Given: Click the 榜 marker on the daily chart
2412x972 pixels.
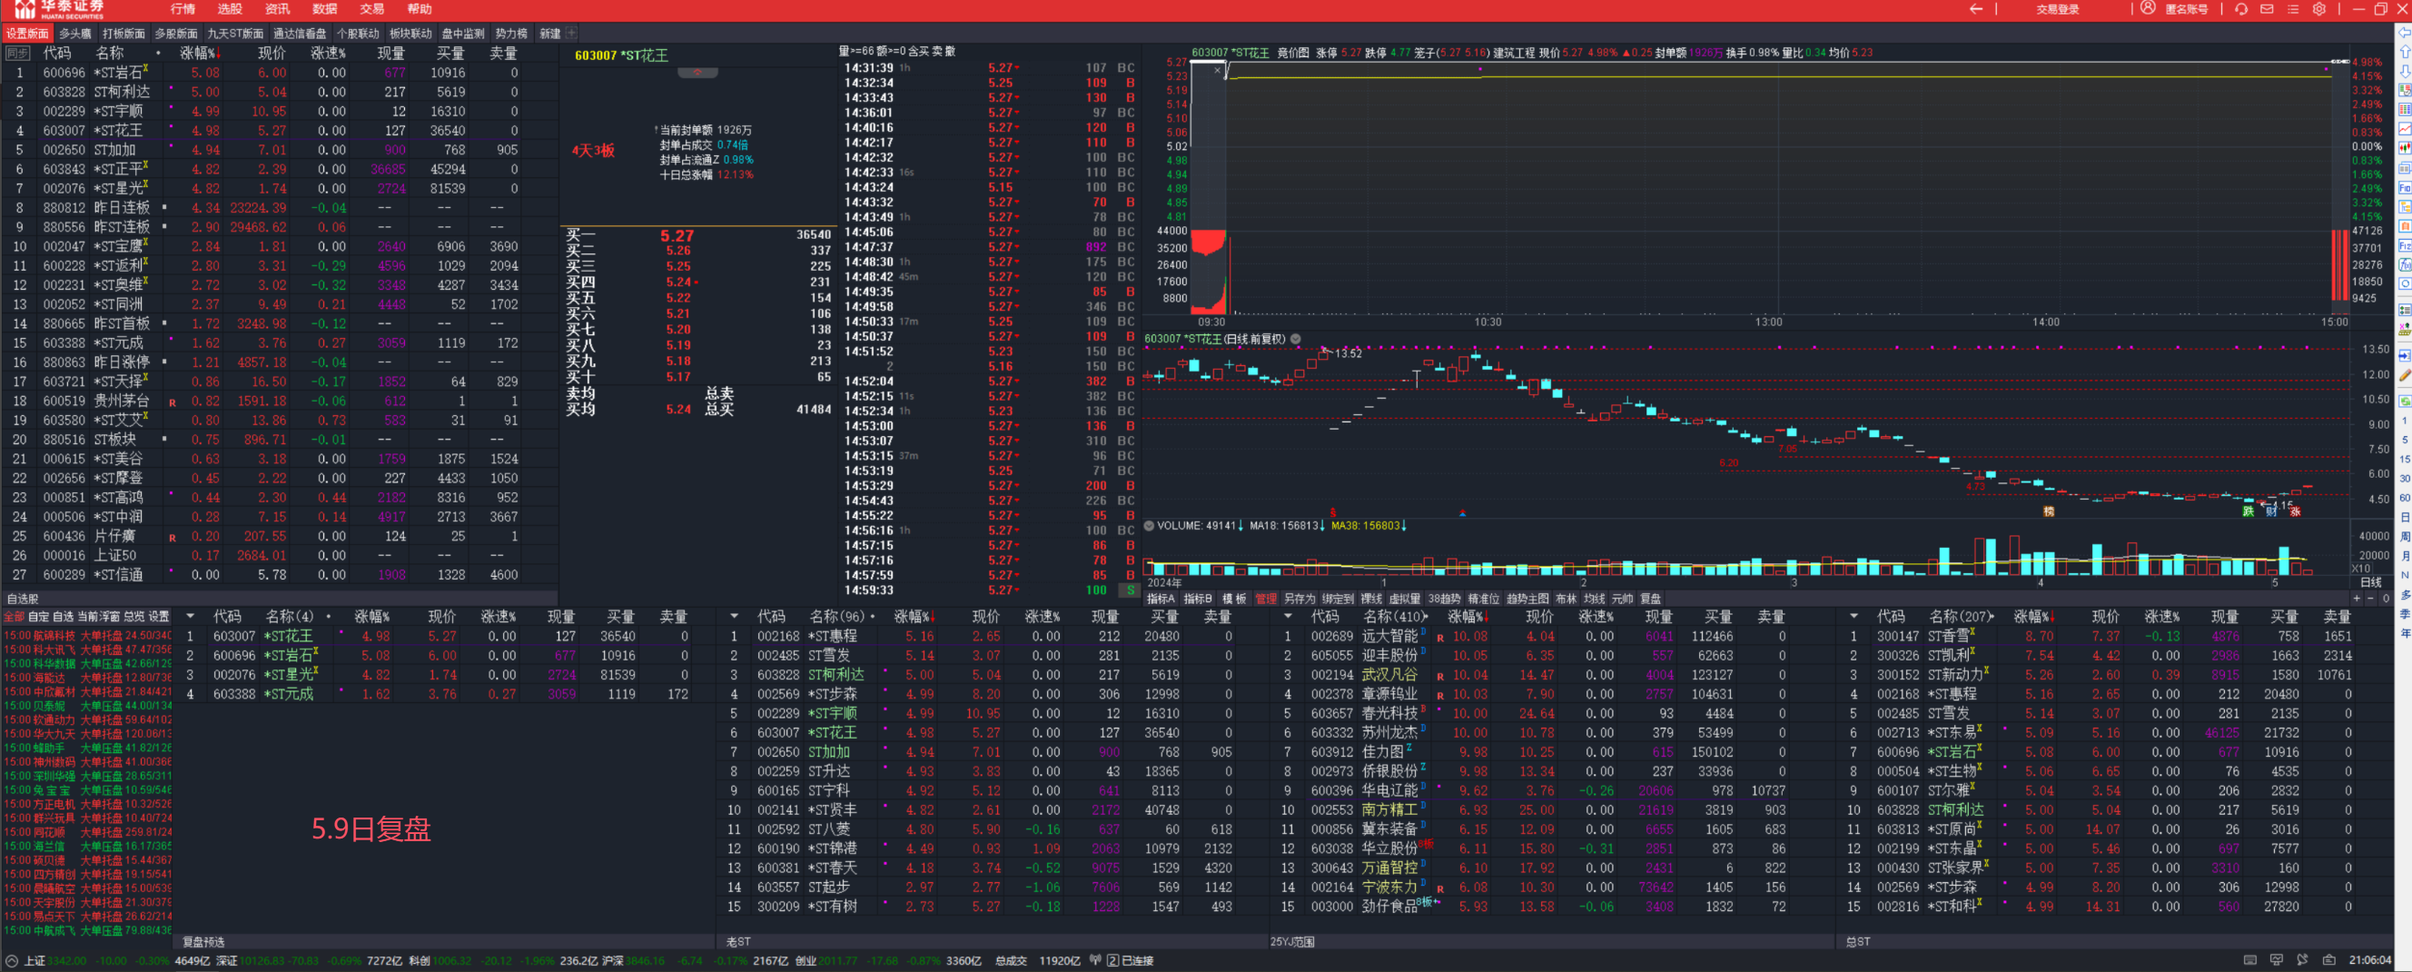Looking at the screenshot, I should point(2048,511).
